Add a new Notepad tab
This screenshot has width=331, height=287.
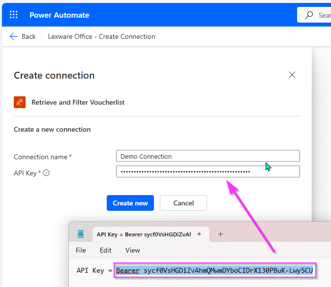(x=220, y=234)
